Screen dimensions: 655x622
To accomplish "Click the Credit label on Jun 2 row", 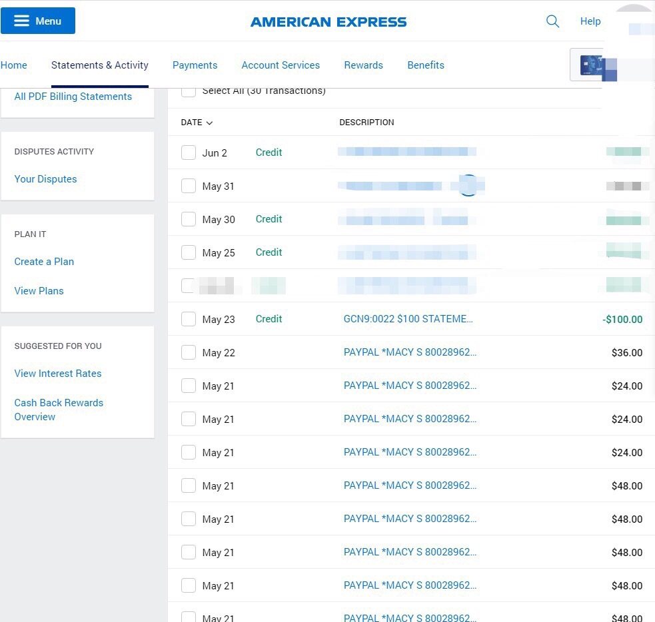I will (x=269, y=153).
